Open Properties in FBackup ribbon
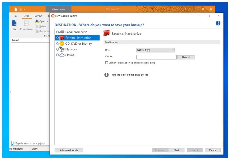Viewport: 231px width, 160px height. (x=26, y=25)
